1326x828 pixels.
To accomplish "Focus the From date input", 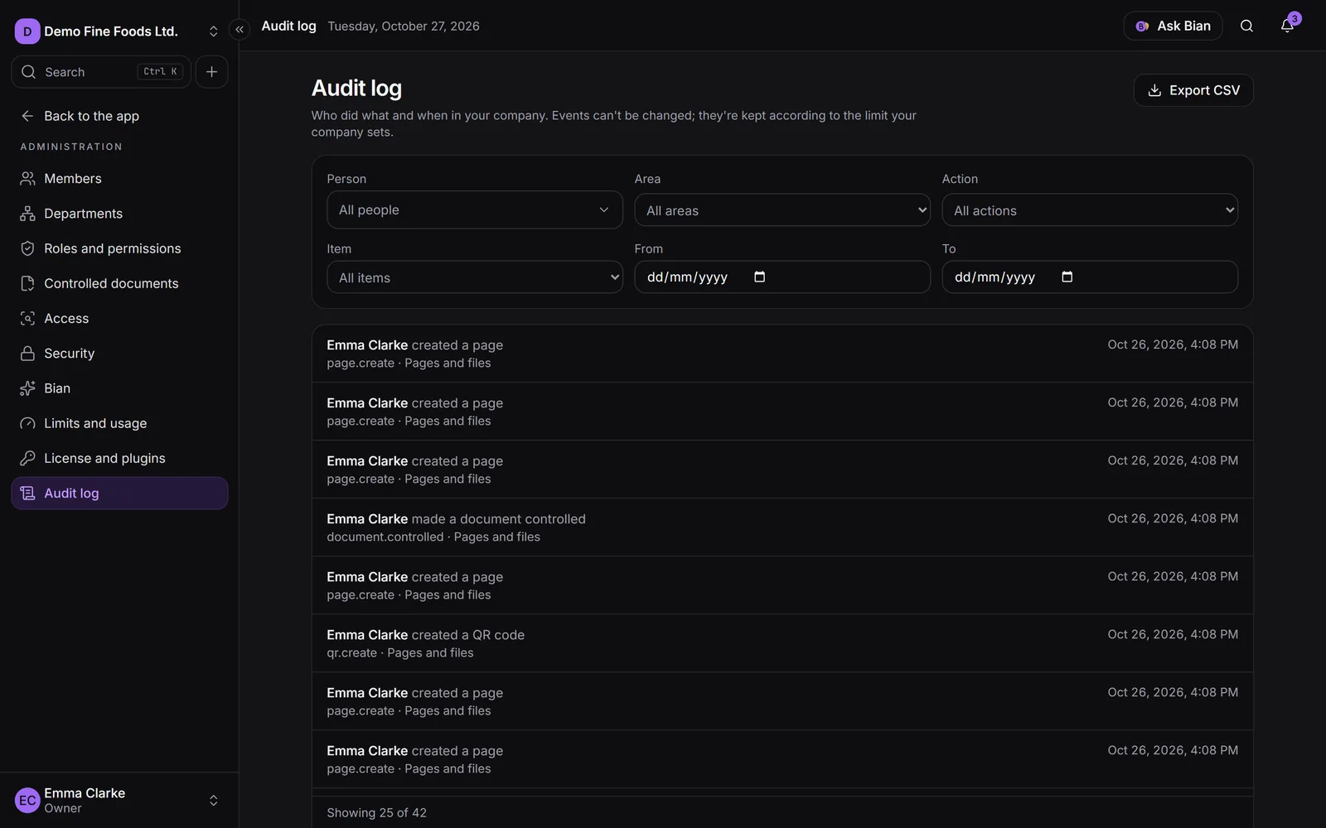I will click(782, 277).
